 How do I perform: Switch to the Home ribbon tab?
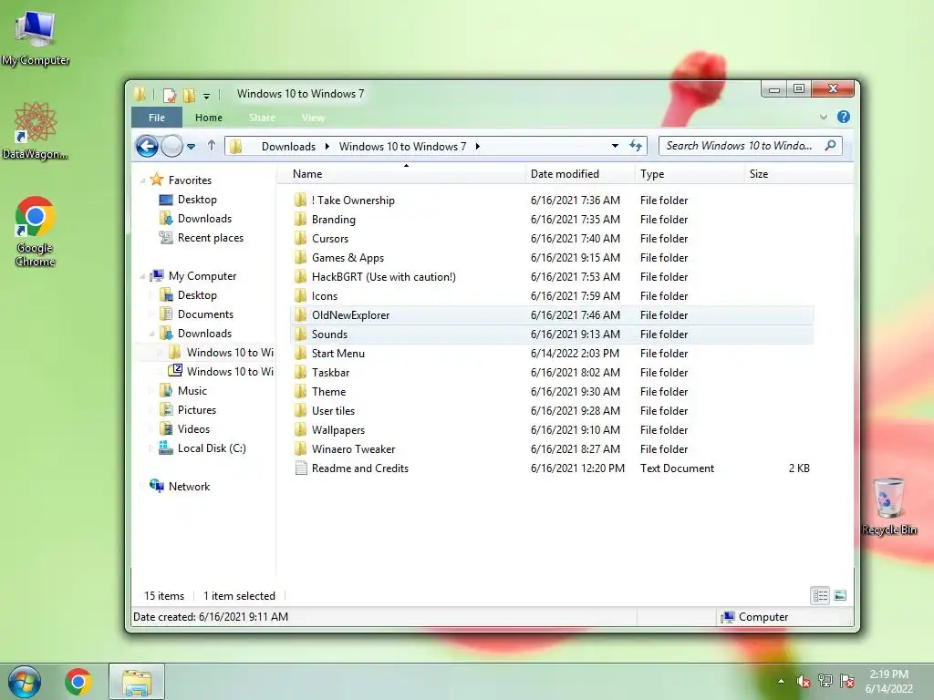[x=209, y=118]
